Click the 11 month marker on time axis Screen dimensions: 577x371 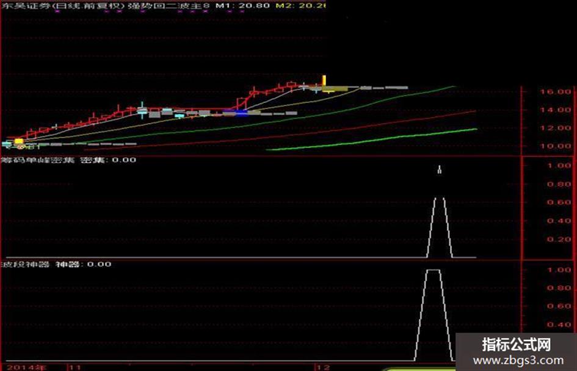(76, 367)
